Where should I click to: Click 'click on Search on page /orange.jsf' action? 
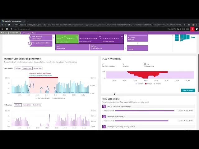pyautogui.click(x=119, y=106)
